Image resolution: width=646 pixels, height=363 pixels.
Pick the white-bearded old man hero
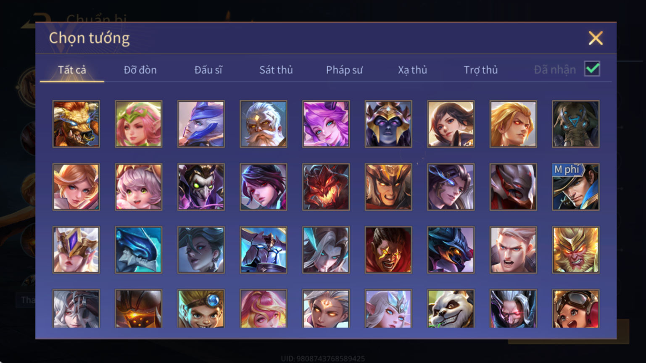(x=264, y=124)
